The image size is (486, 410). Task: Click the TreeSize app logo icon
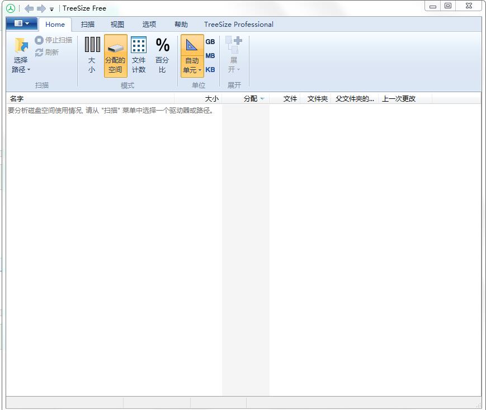tap(11, 8)
